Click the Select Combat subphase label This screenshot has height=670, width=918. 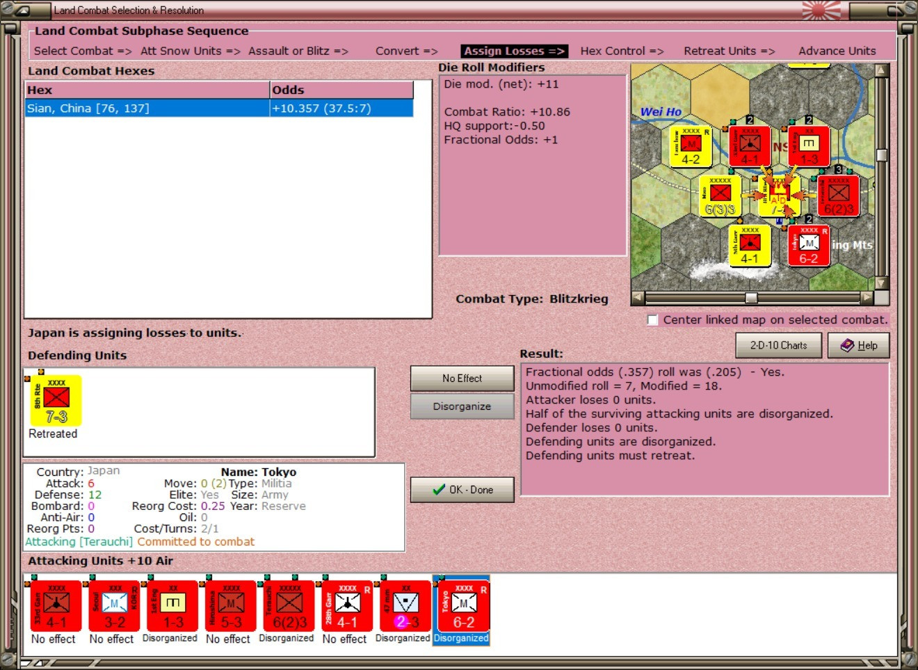click(x=83, y=51)
